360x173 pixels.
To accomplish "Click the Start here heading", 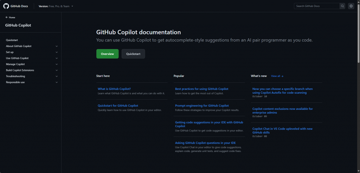I will [103, 76].
